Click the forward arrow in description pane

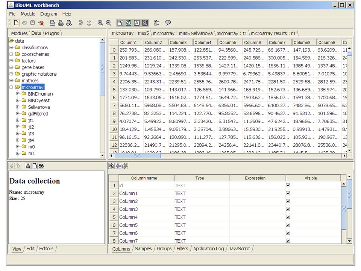18,166
